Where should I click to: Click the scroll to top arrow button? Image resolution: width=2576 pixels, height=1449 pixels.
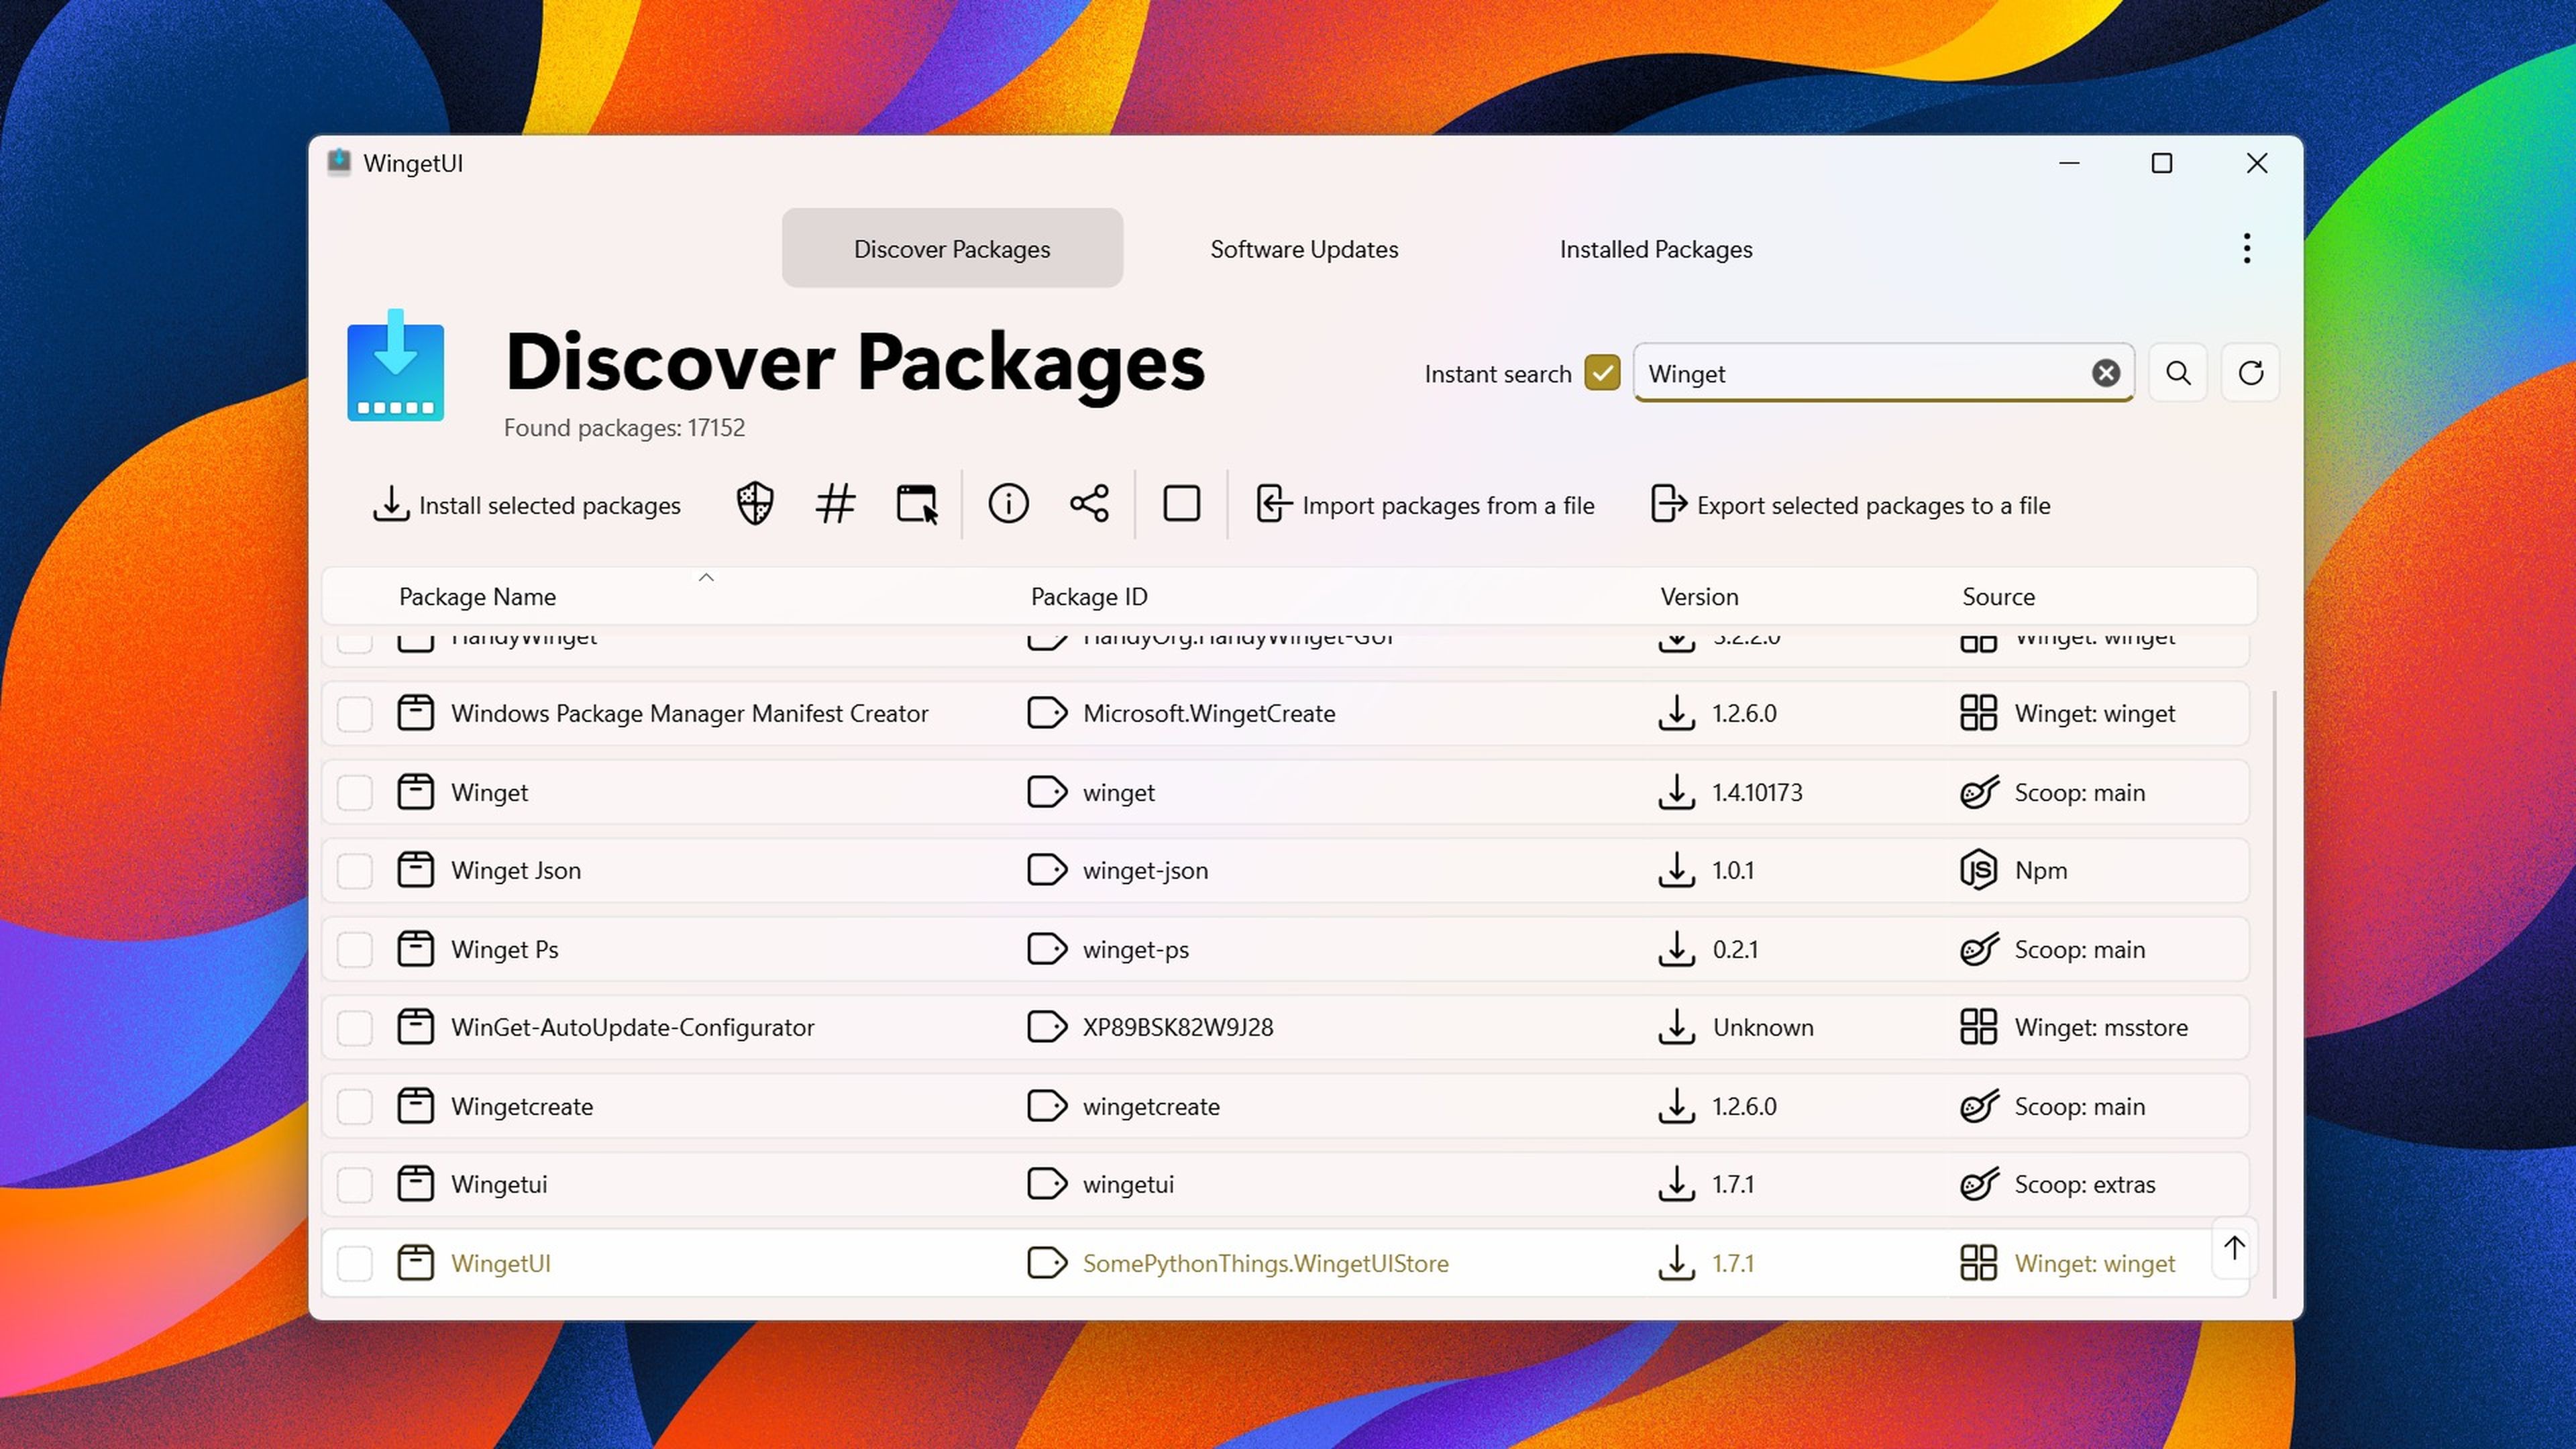[x=2234, y=1248]
